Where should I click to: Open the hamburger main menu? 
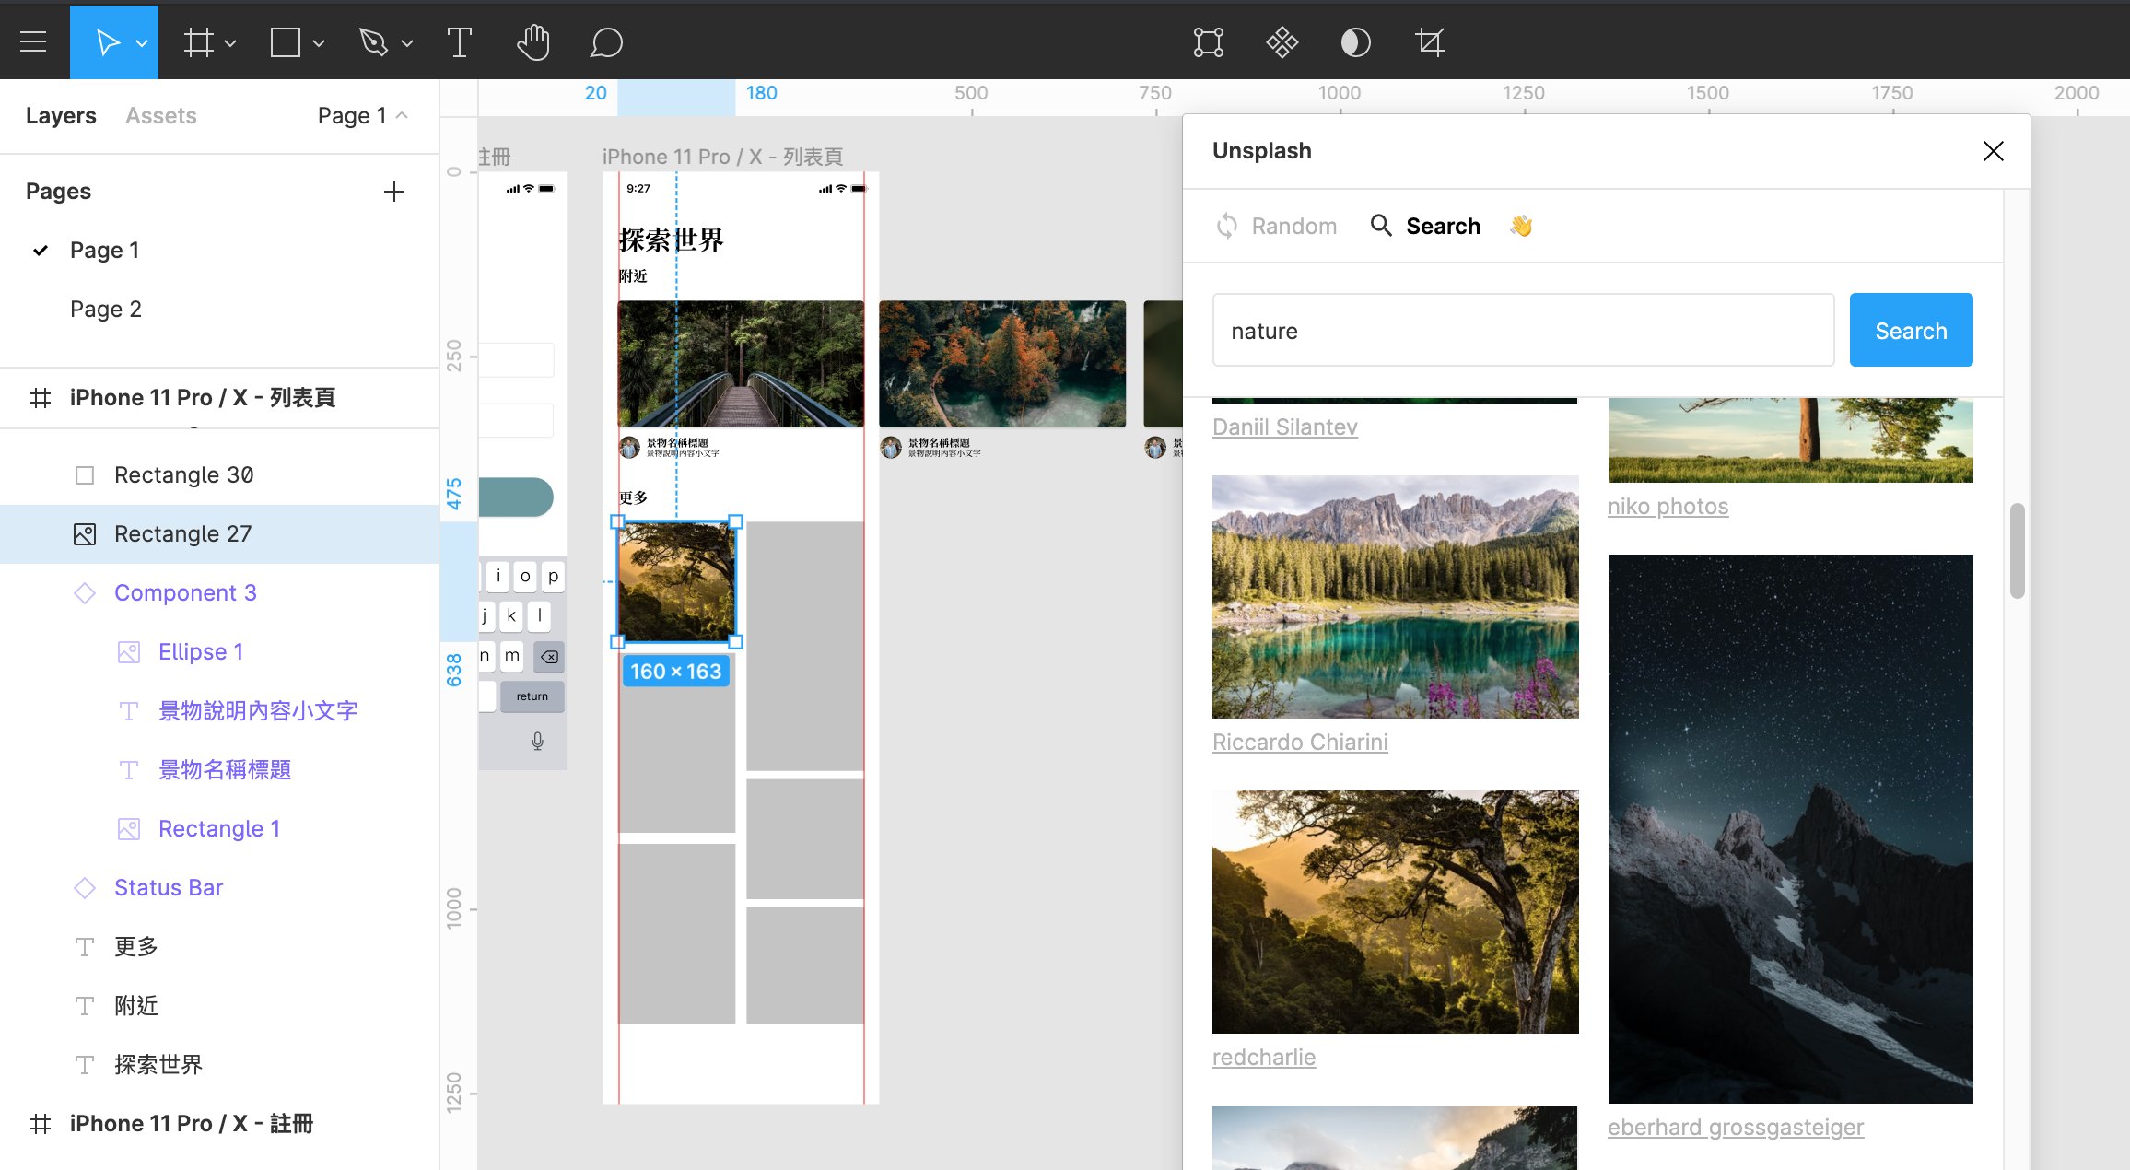pyautogui.click(x=33, y=41)
